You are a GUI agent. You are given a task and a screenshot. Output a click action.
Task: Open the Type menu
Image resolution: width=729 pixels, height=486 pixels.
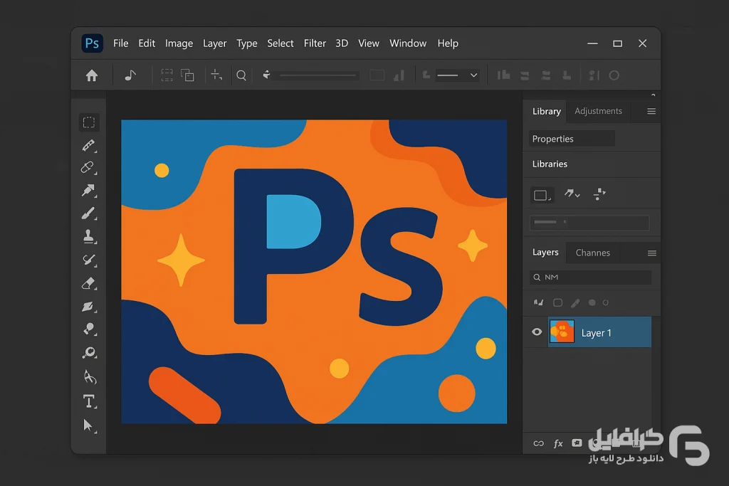(x=247, y=43)
